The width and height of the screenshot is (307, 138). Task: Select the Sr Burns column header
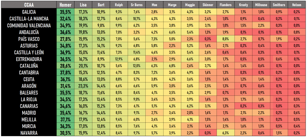point(137,5)
